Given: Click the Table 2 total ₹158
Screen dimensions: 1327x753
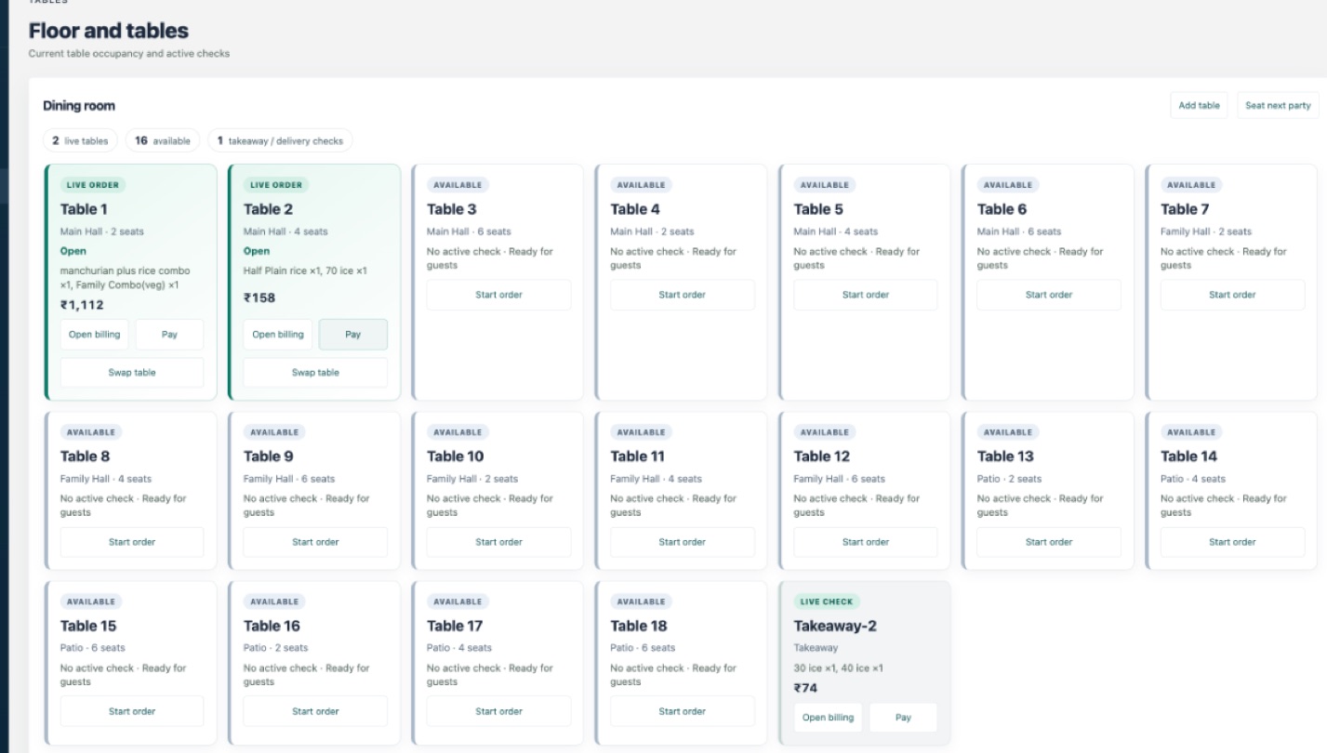Looking at the screenshot, I should (x=259, y=298).
